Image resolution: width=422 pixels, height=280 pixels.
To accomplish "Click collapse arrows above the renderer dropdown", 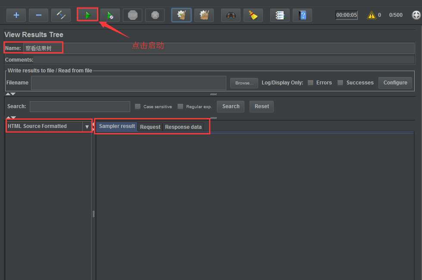I will pos(11,118).
